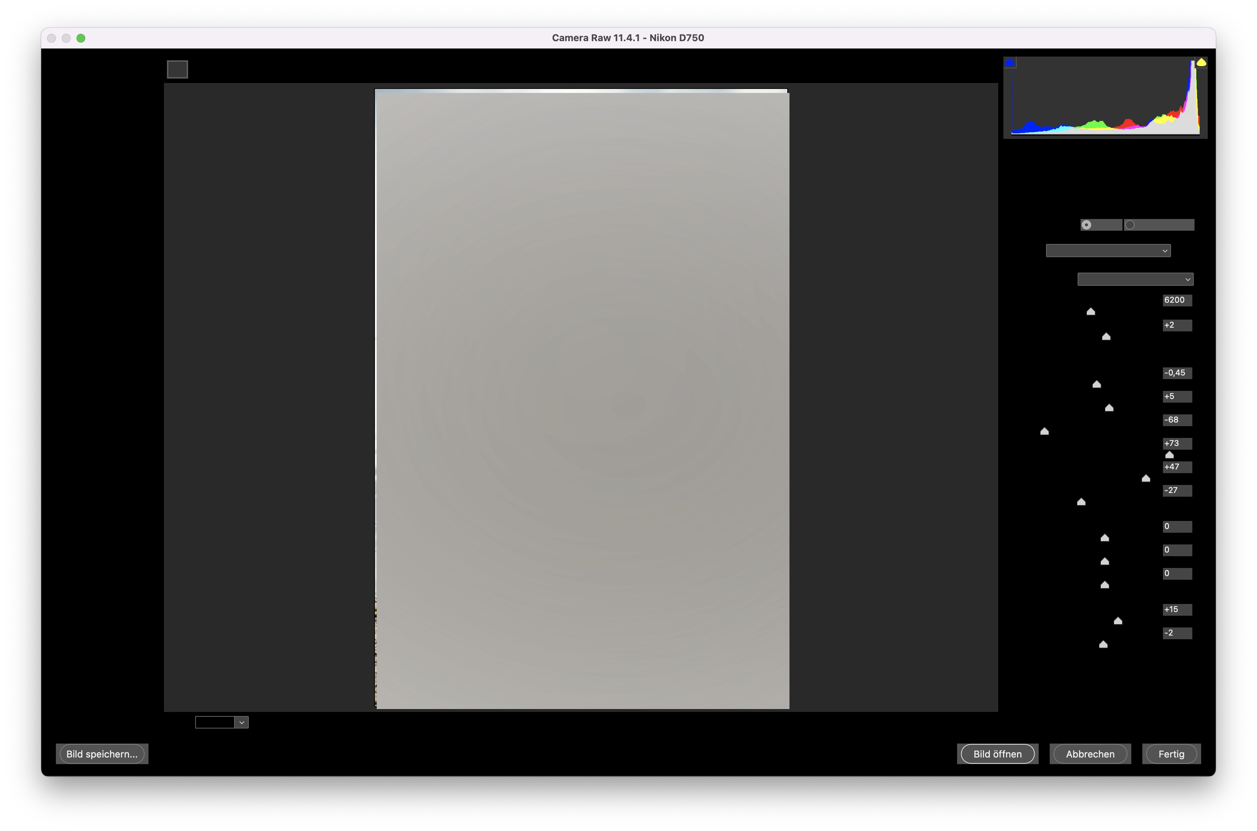Click the green full-screen window button

81,38
